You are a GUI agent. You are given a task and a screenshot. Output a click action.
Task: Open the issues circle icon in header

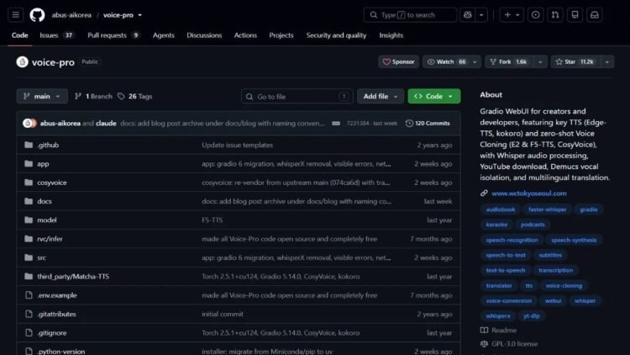pos(535,15)
